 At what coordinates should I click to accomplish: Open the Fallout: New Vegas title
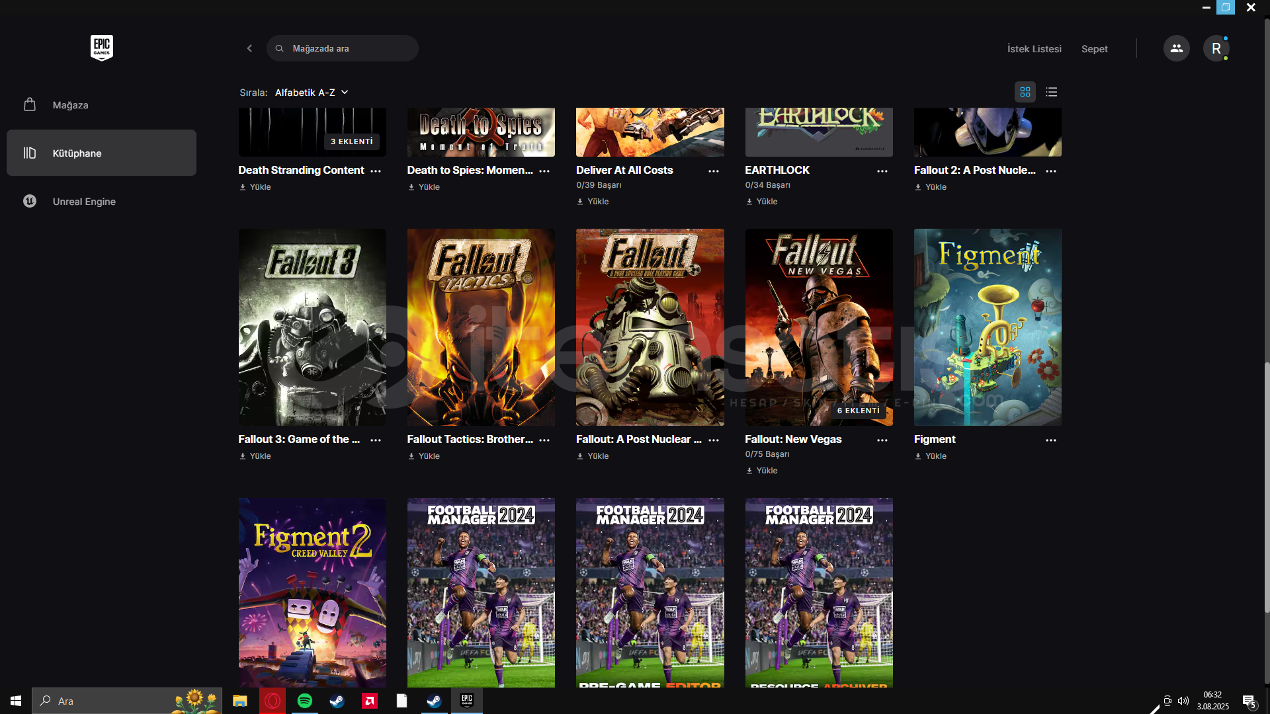click(793, 439)
